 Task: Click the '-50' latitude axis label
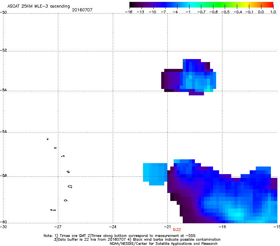(3, 12)
